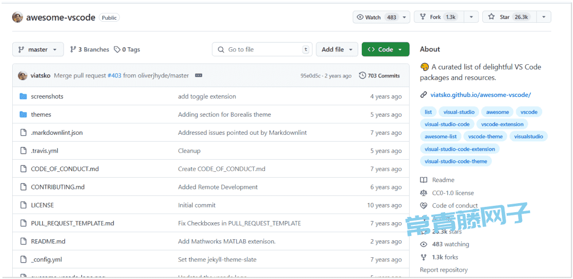Image resolution: width=573 pixels, height=279 pixels.
Task: View the 0 Tags page
Action: [127, 49]
